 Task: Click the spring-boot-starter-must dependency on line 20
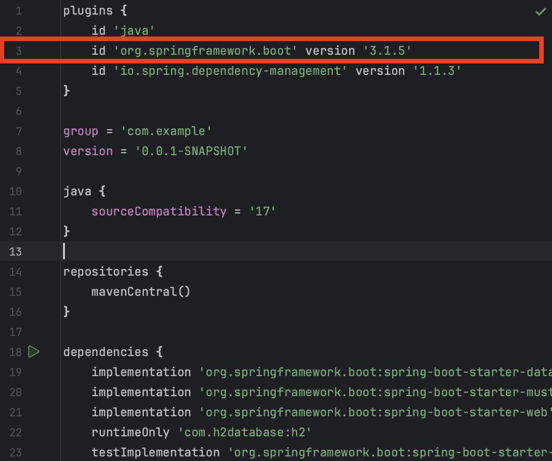click(x=375, y=392)
